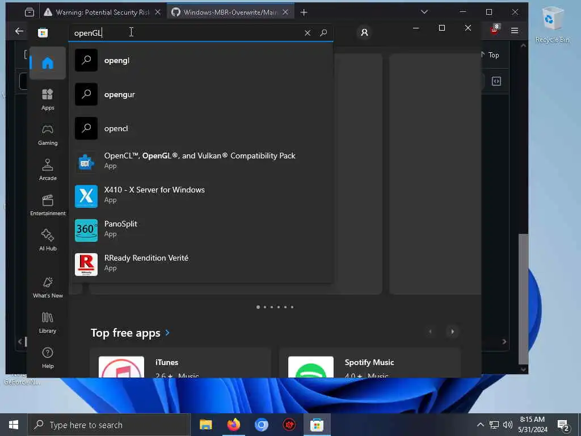Open the PanoSplit app result
The height and width of the screenshot is (436, 581).
pyautogui.click(x=202, y=230)
